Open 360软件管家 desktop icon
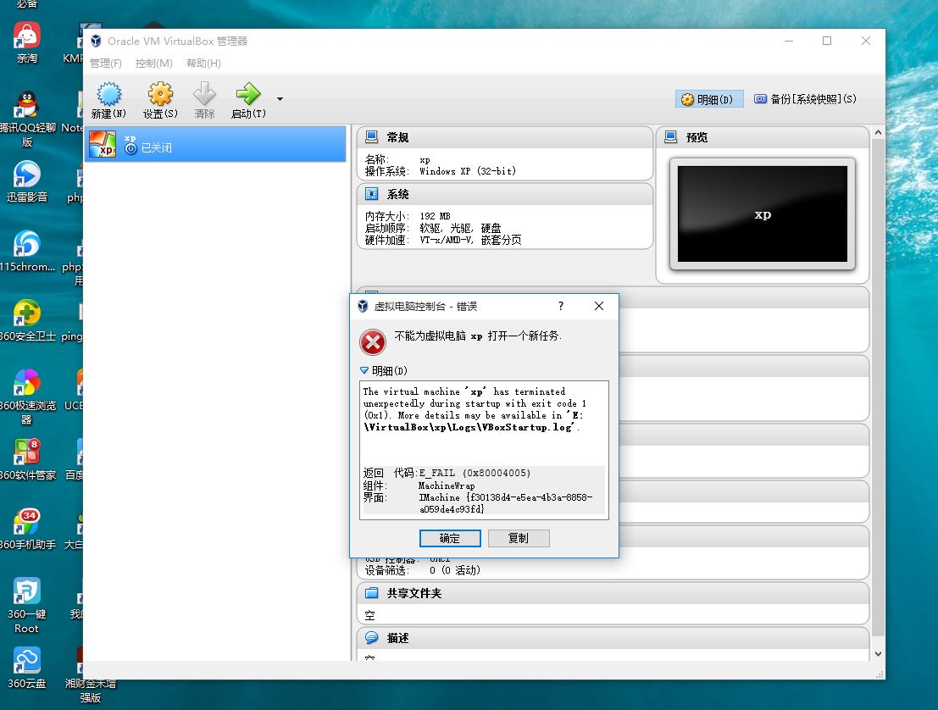The image size is (938, 710). [x=27, y=459]
